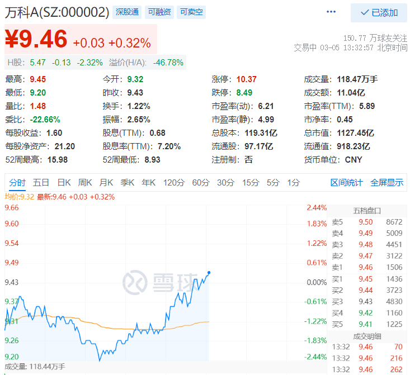Click the 13:32 trade with volume 216
Screen dimensions: 410x375
tap(367, 358)
